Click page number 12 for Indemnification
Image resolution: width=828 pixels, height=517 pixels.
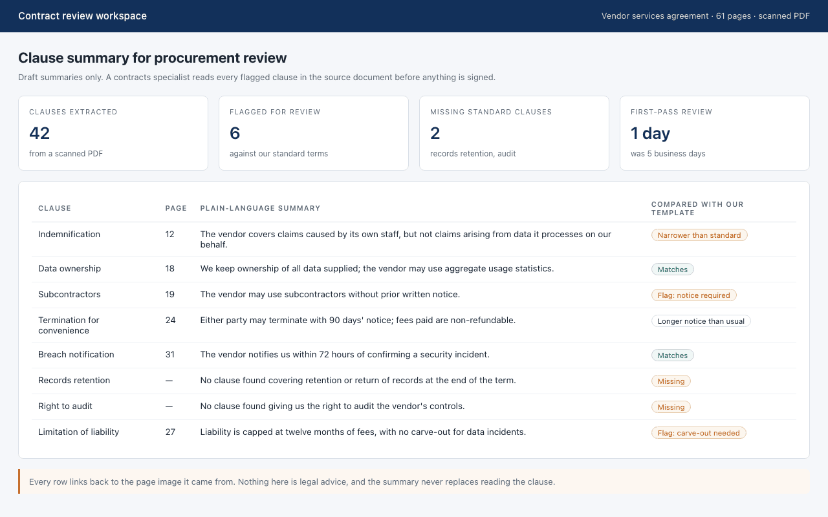click(x=170, y=235)
